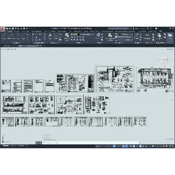This screenshot has height=175, width=175.
Task: Activate the Dimension tool
Action: pos(56,36)
